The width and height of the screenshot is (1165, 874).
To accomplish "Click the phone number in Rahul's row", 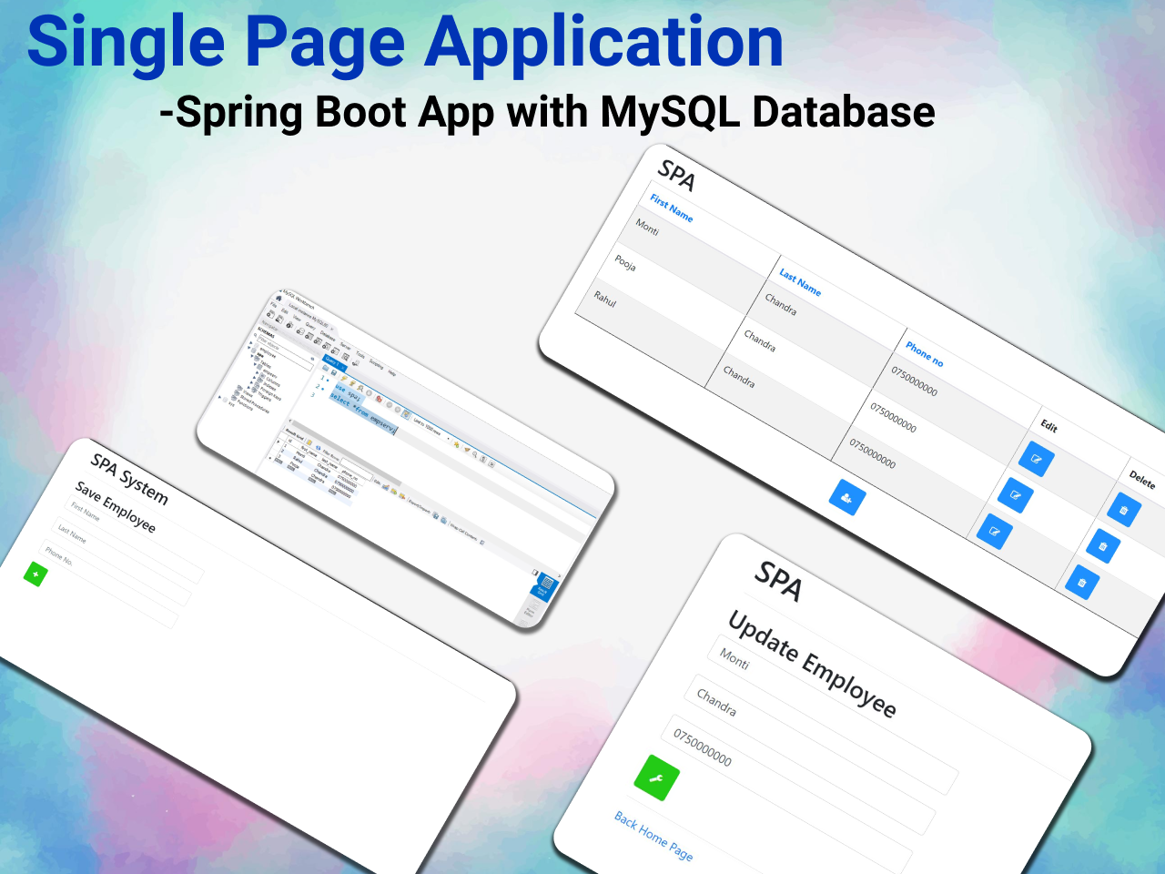I will coord(873,453).
